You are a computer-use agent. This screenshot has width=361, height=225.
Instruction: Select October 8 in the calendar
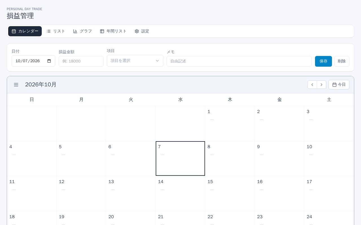(x=230, y=159)
